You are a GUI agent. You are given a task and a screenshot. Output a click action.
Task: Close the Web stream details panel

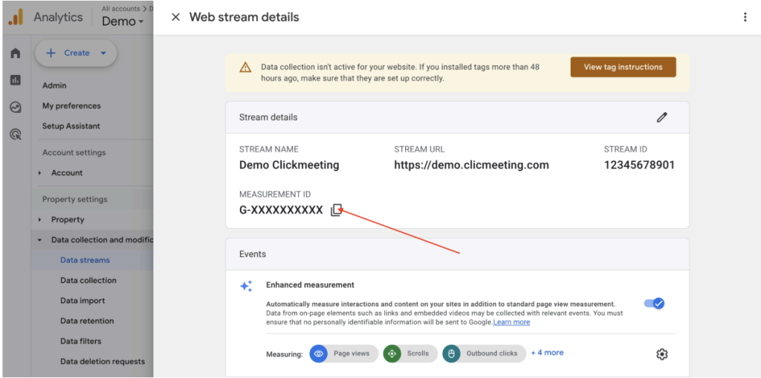click(175, 17)
